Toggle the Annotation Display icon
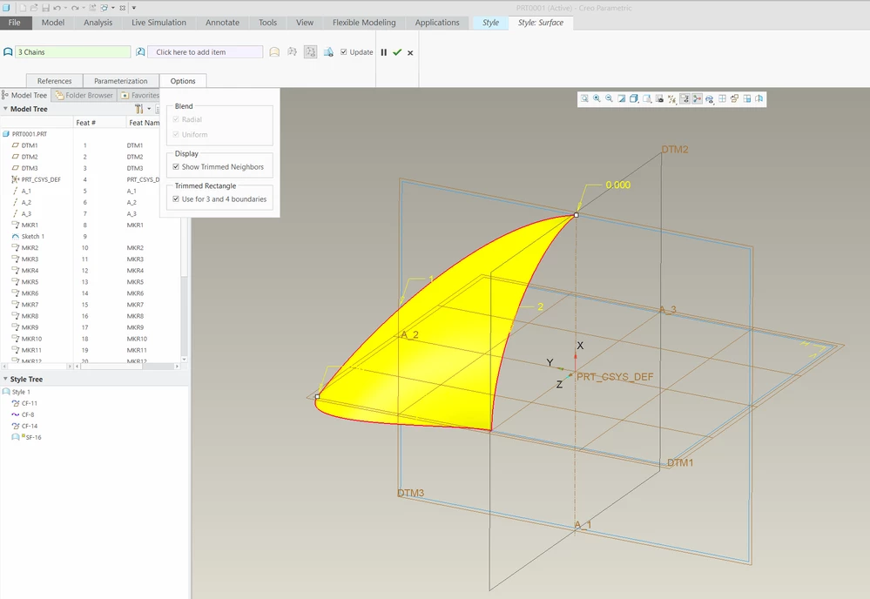Viewport: 870px width, 599px height. [685, 98]
